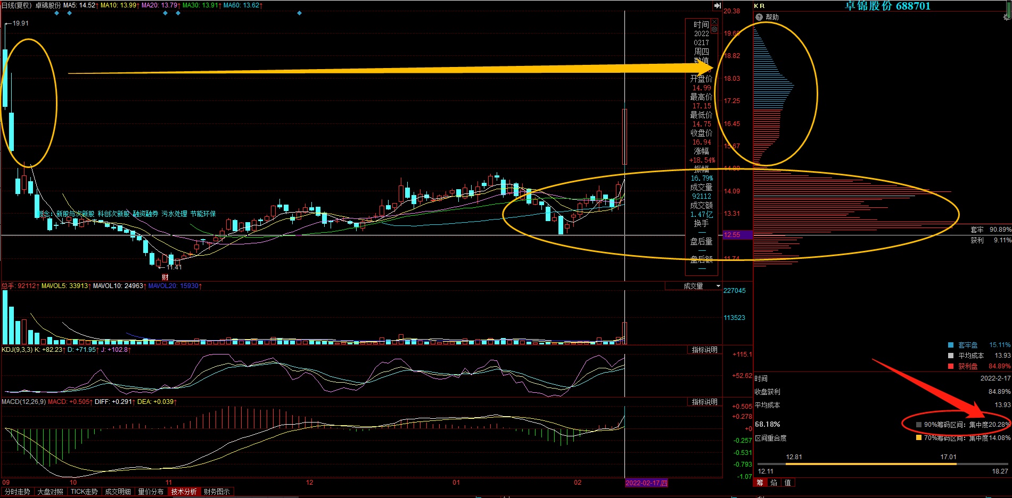The image size is (1012, 498).
Task: Switch to 分时走势 tab
Action: click(x=18, y=492)
